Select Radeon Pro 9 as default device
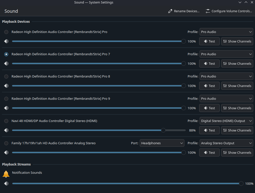The image size is (255, 193). click(6, 99)
